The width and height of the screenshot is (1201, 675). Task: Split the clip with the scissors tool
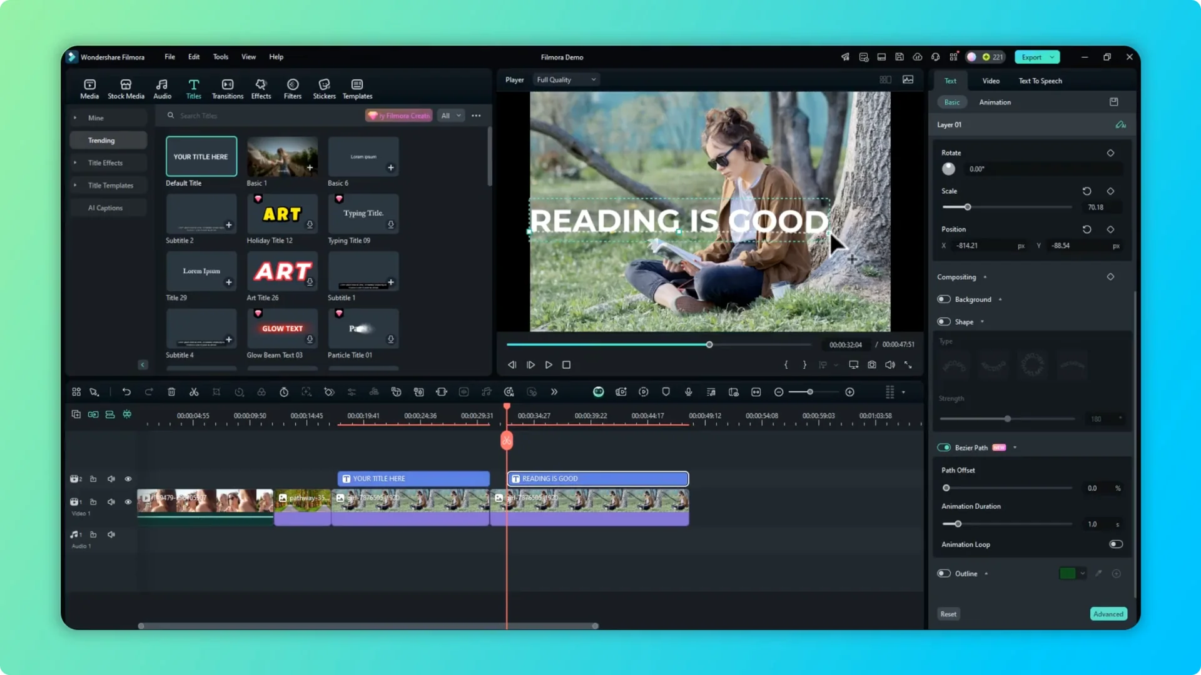194,392
